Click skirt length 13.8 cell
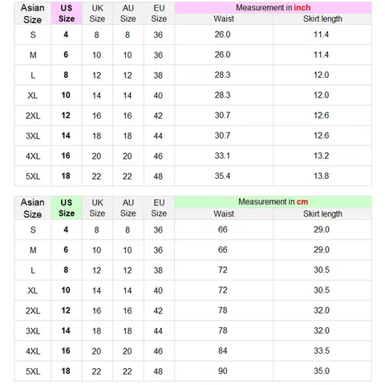The height and width of the screenshot is (385, 385). pos(322,176)
